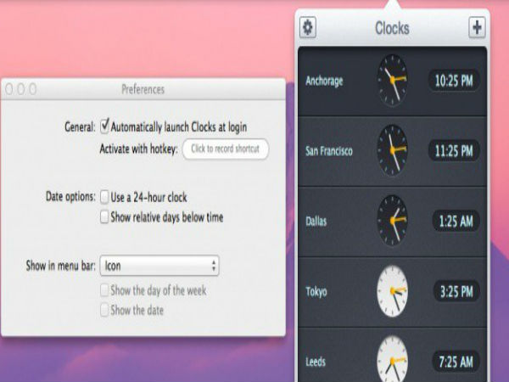Click the 7:25 AM Leeds time badge
509x382 pixels.
coord(454,362)
